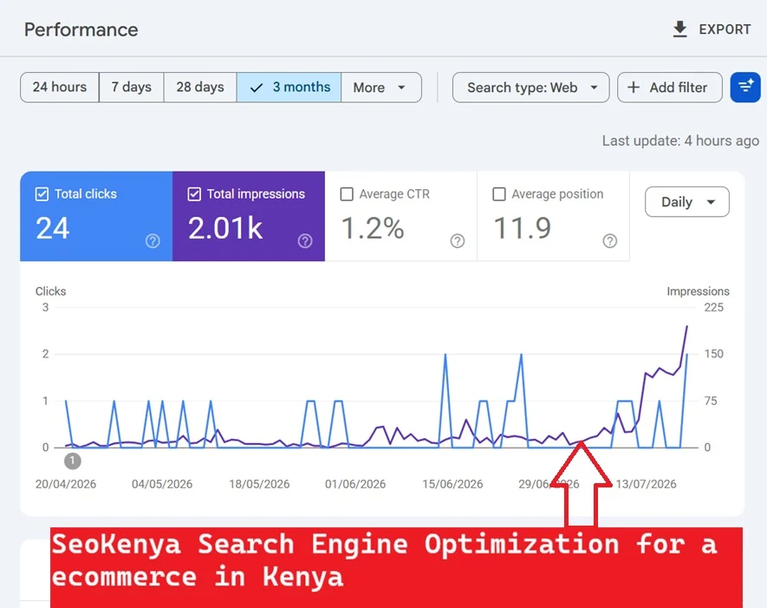This screenshot has width=767, height=608.
Task: Click the 75 impressions axis value
Action: pyautogui.click(x=711, y=401)
